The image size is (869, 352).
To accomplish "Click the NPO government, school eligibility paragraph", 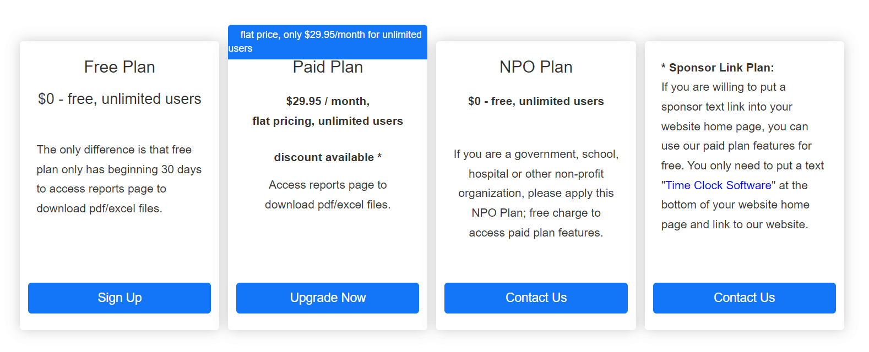I will click(536, 193).
